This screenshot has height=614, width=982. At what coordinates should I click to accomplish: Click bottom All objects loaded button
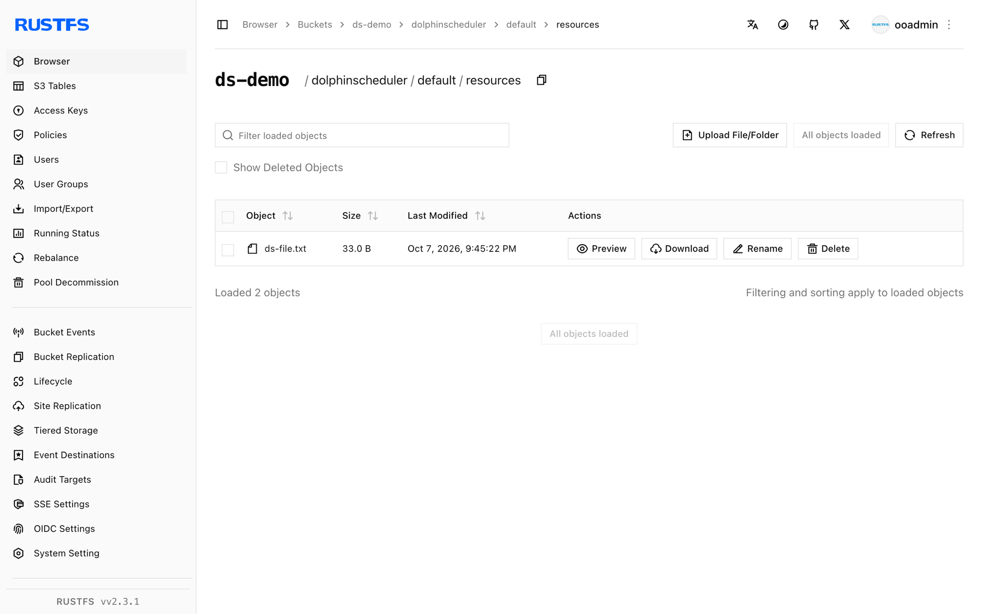589,334
